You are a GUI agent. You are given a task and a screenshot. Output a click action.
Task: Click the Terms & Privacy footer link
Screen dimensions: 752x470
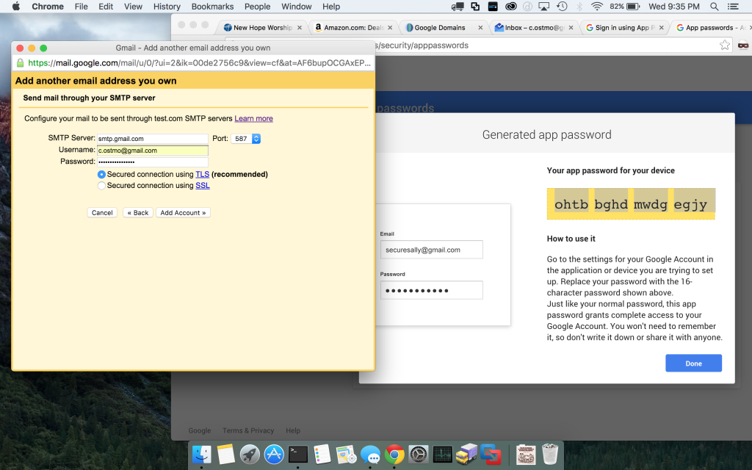248,430
